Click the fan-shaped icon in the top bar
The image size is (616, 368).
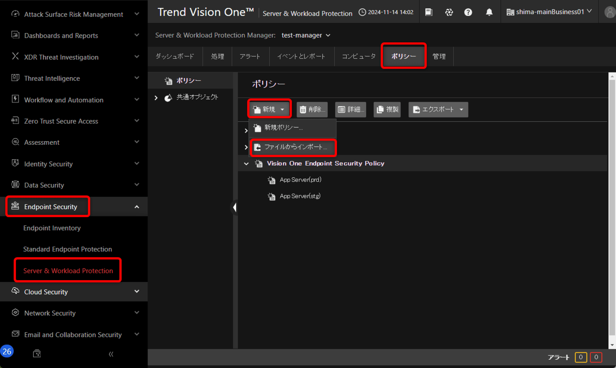[449, 12]
